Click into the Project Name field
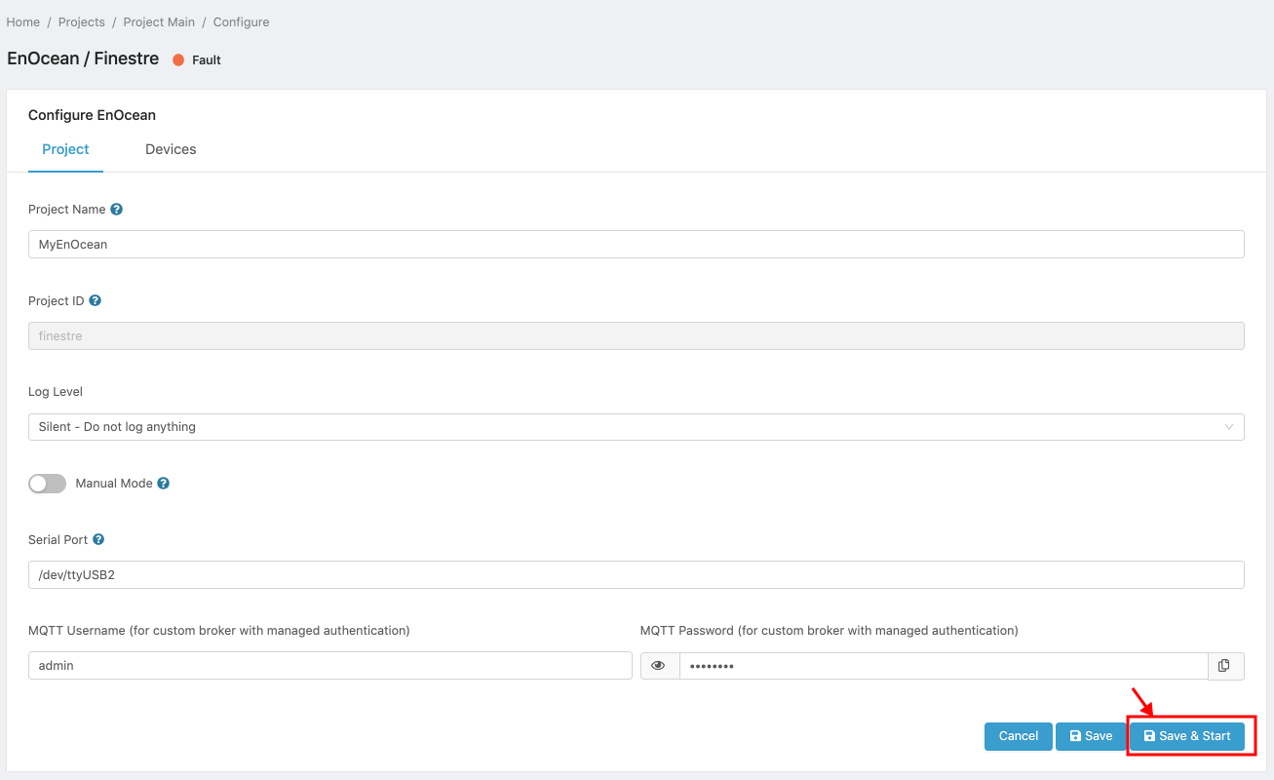This screenshot has width=1274, height=780. (637, 245)
